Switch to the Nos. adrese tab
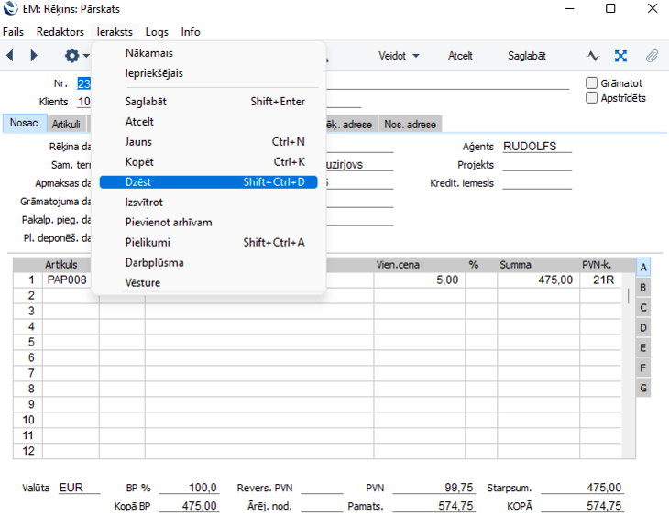Viewport: 669px width, 527px height. (x=411, y=125)
